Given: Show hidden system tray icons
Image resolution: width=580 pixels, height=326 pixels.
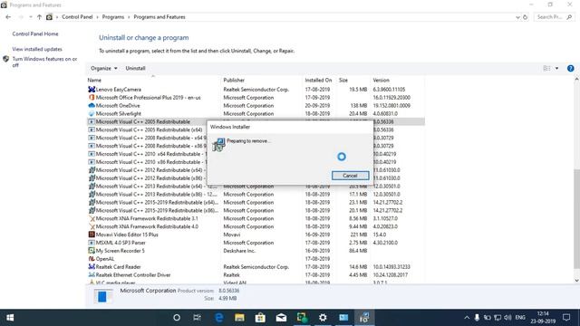Looking at the screenshot, I should (467, 318).
